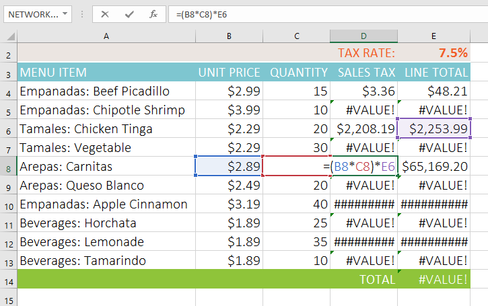Image resolution: width=488 pixels, height=306 pixels.
Task: Click the Arepas: Carnitas cell
Action: (106, 167)
